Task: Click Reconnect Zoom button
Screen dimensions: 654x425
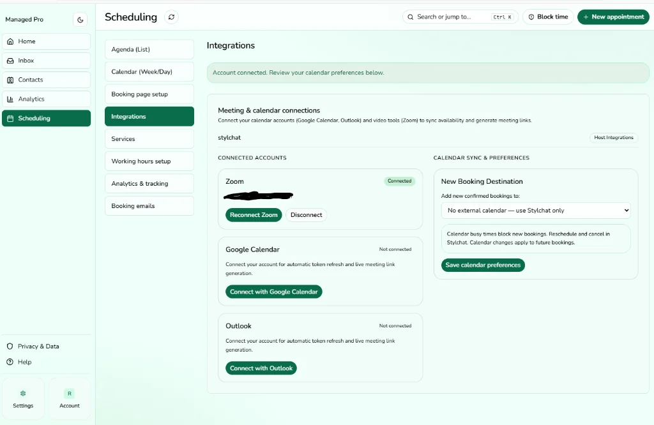Action: 254,215
